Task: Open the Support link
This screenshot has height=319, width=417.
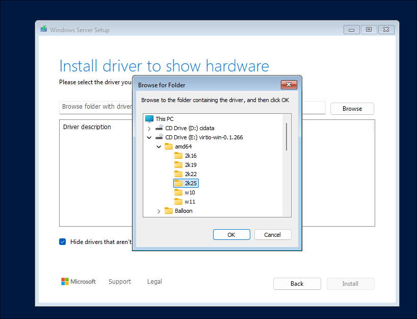Action: tap(120, 281)
